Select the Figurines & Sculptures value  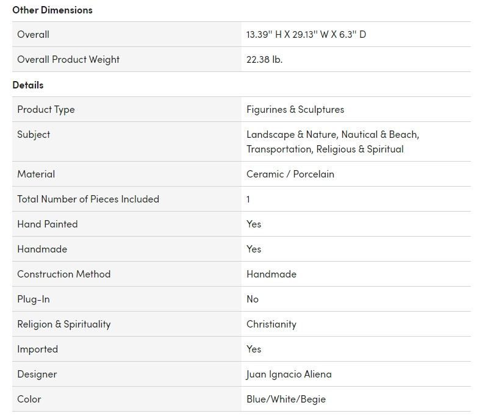295,109
